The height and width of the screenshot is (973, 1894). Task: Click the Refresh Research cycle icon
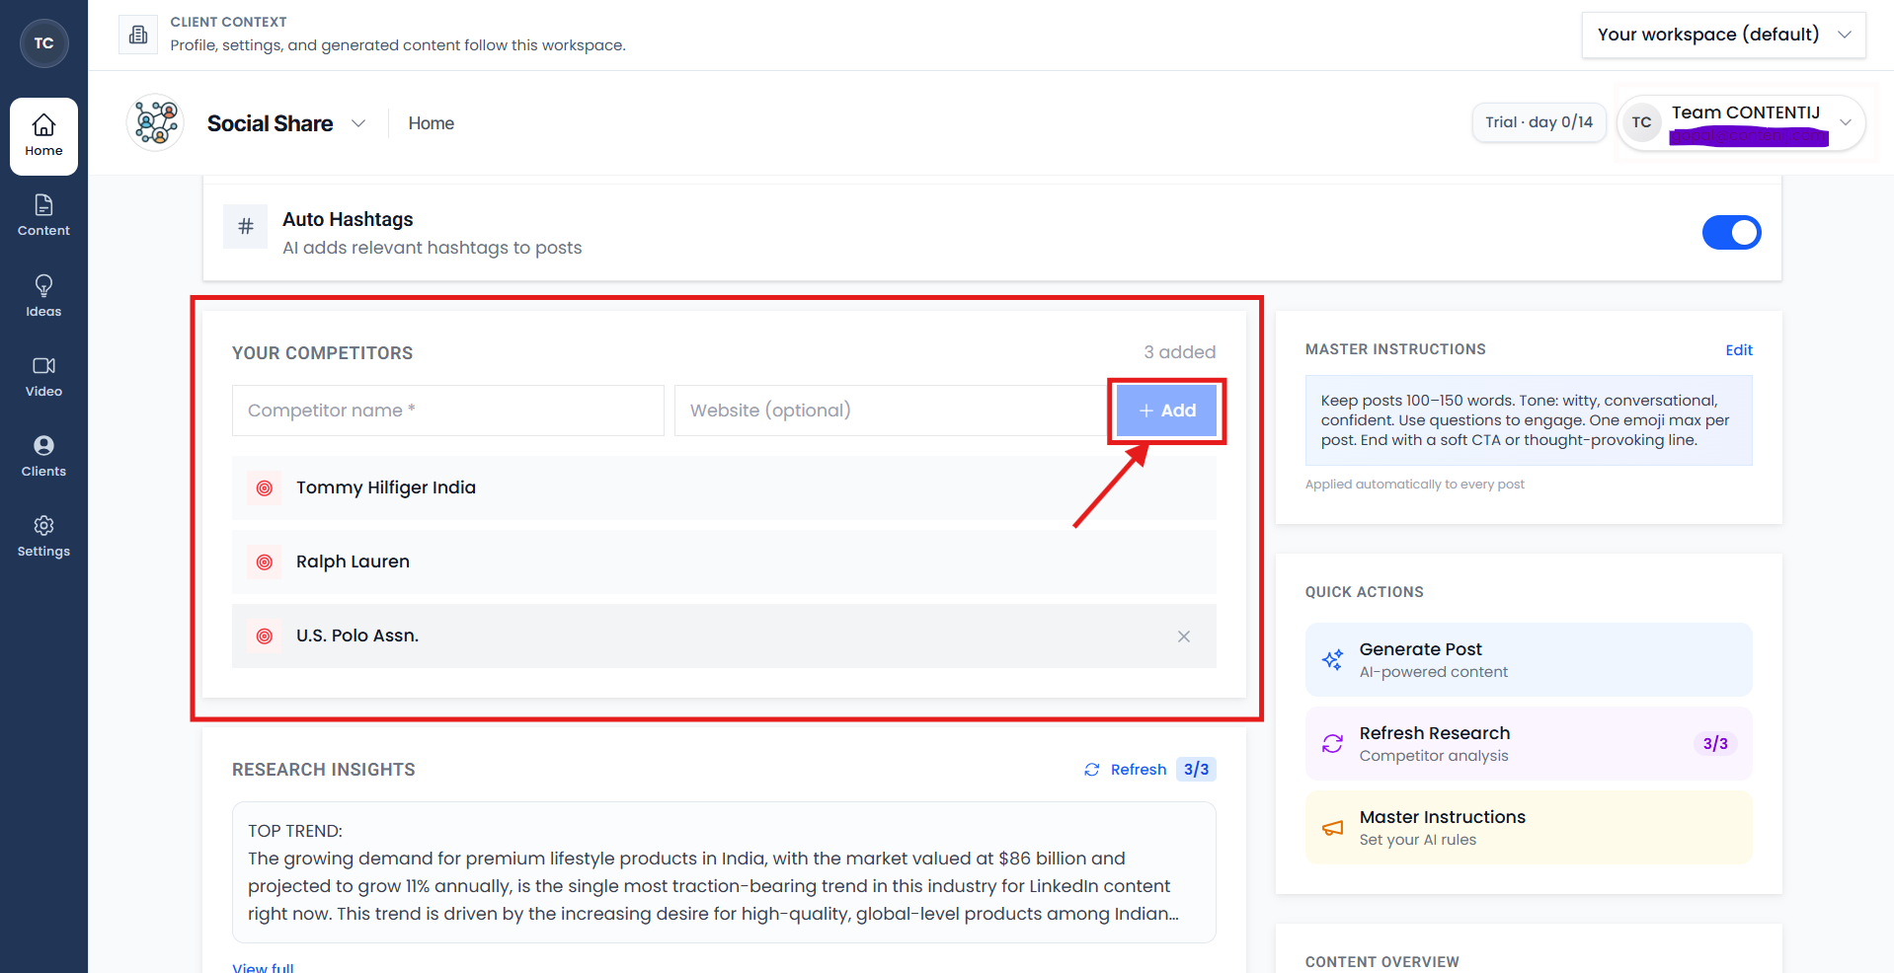pos(1333,743)
